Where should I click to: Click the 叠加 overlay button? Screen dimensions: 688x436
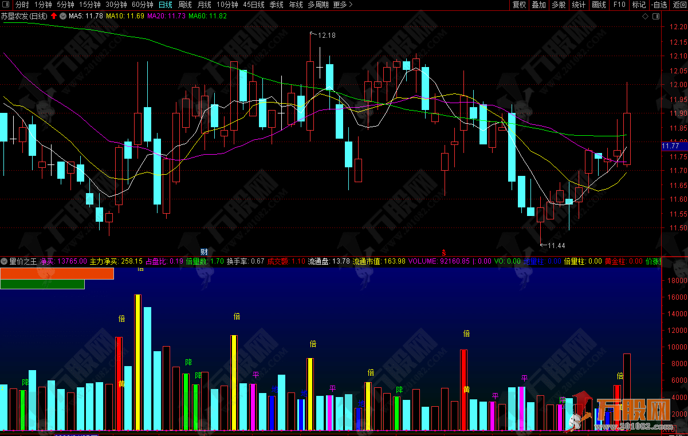pos(538,5)
